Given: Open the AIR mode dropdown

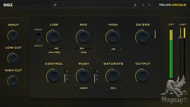Looking at the screenshot, I should [113, 49].
